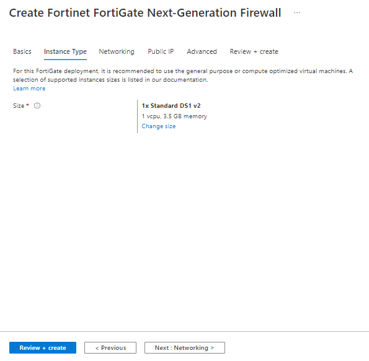Click the red required asterisk after Size

tap(27, 105)
